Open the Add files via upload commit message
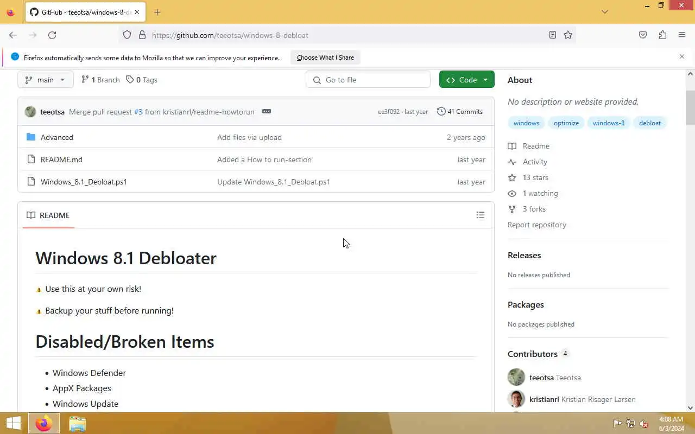 249,137
